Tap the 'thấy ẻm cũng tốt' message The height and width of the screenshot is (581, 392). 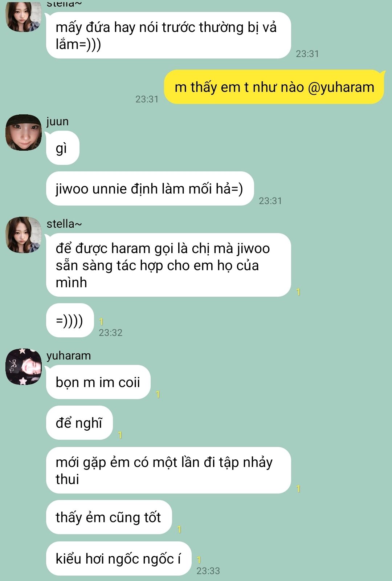tap(109, 517)
